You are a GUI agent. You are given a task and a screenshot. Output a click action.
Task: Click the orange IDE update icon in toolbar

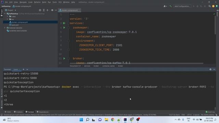(x=213, y=6)
